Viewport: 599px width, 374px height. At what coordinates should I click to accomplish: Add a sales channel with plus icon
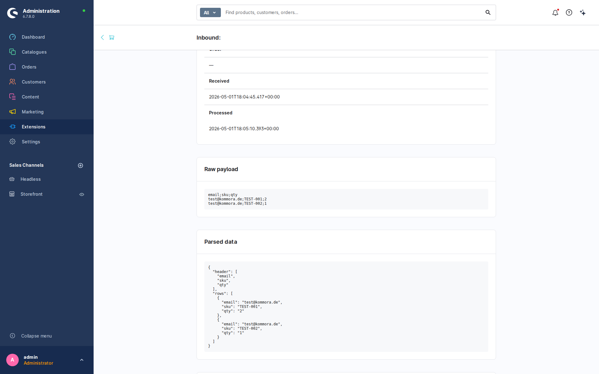point(80,165)
